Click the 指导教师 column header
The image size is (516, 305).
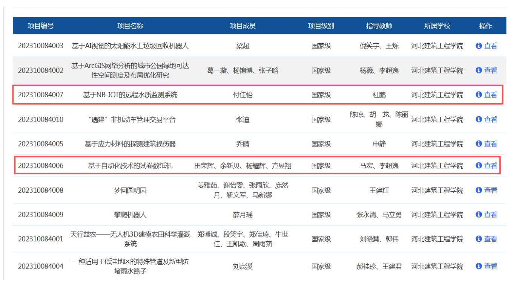pyautogui.click(x=379, y=26)
